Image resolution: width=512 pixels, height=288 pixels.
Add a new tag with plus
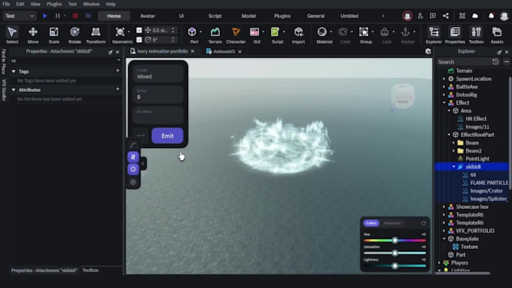tap(117, 71)
